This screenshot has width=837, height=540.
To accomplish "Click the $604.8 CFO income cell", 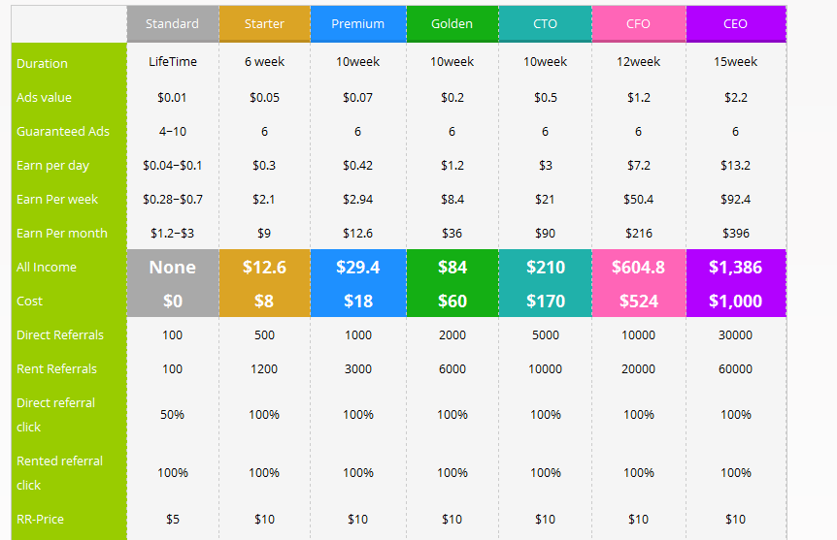I will [638, 267].
